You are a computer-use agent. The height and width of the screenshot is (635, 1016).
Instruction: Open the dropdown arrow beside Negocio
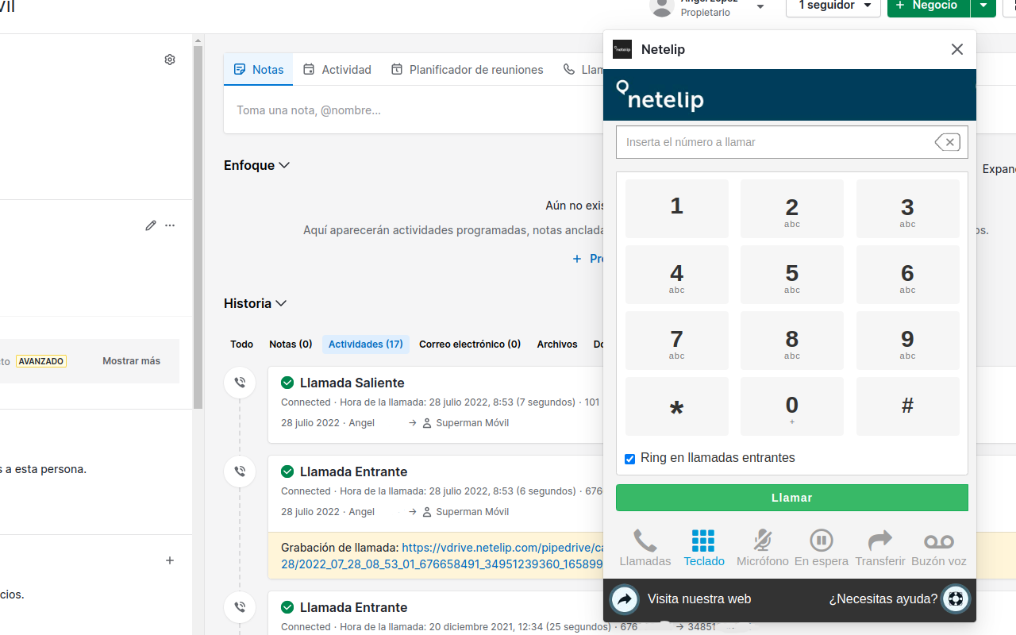pyautogui.click(x=983, y=6)
